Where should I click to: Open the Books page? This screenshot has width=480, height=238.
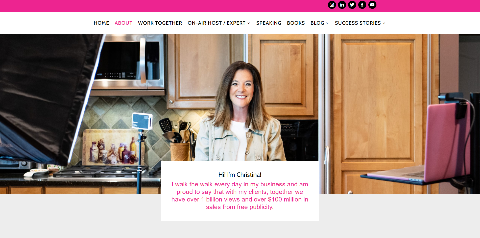tap(296, 23)
